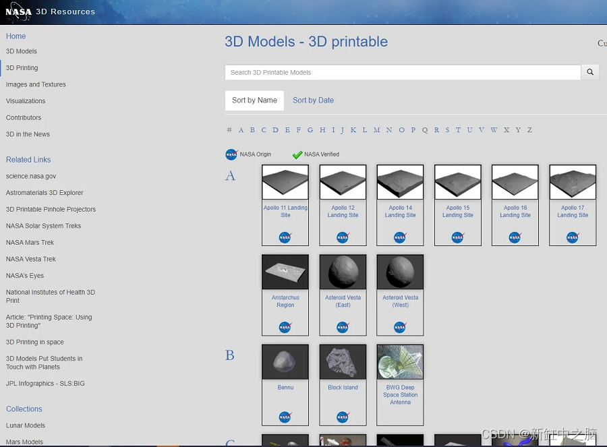Click the Aristarchus Region title text
This screenshot has height=447, width=607.
coord(285,301)
